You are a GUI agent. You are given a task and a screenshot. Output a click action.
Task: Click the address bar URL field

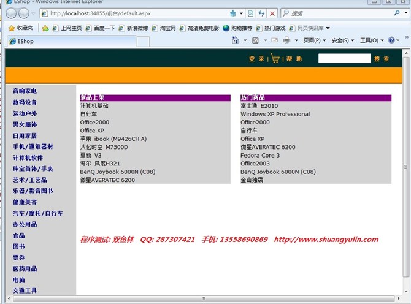coord(135,13)
